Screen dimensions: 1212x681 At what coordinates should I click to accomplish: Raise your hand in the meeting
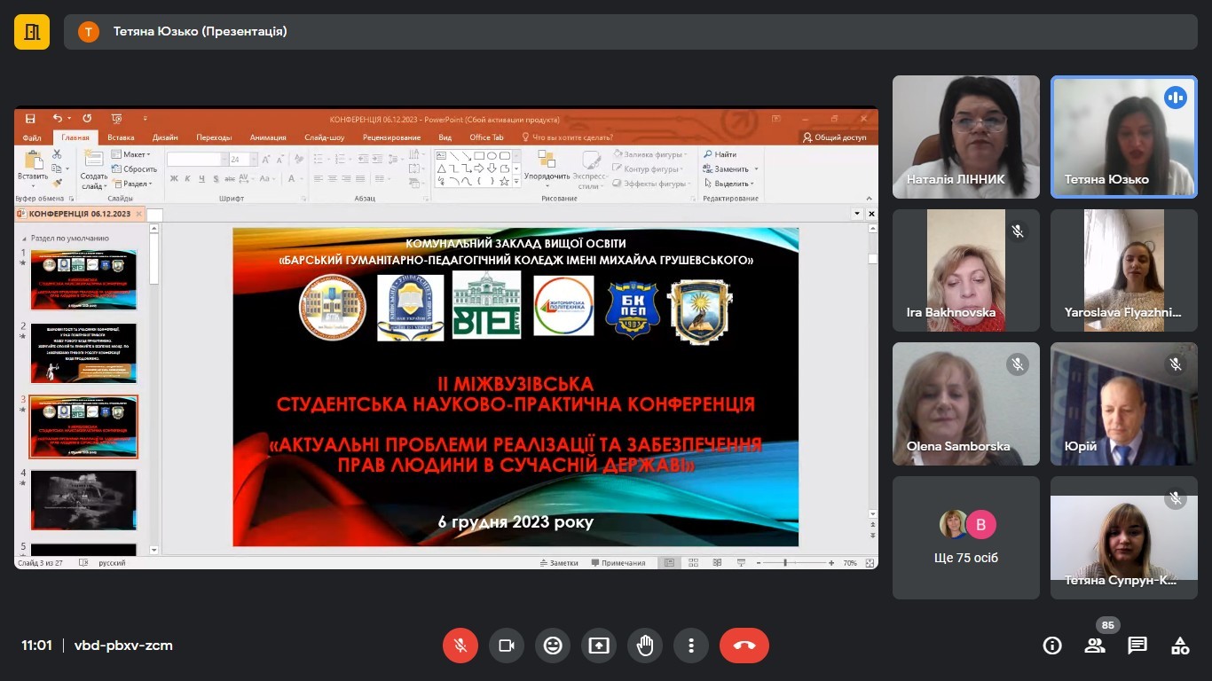tap(645, 646)
